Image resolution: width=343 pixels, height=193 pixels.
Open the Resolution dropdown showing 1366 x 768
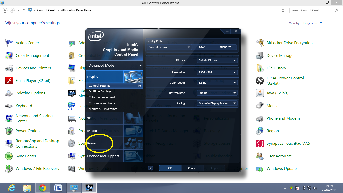pos(217,72)
